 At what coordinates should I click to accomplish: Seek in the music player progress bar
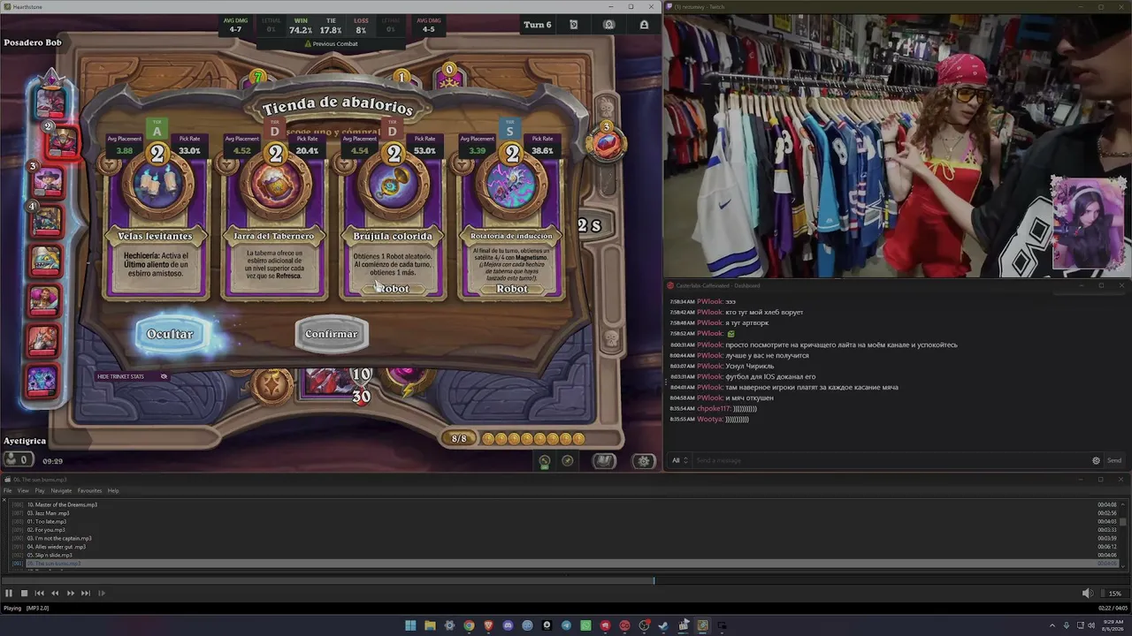coord(566,580)
